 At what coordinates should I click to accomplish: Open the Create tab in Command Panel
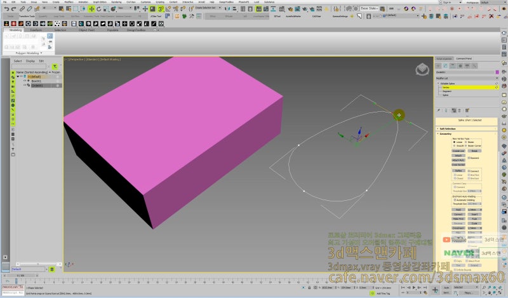coord(438,66)
